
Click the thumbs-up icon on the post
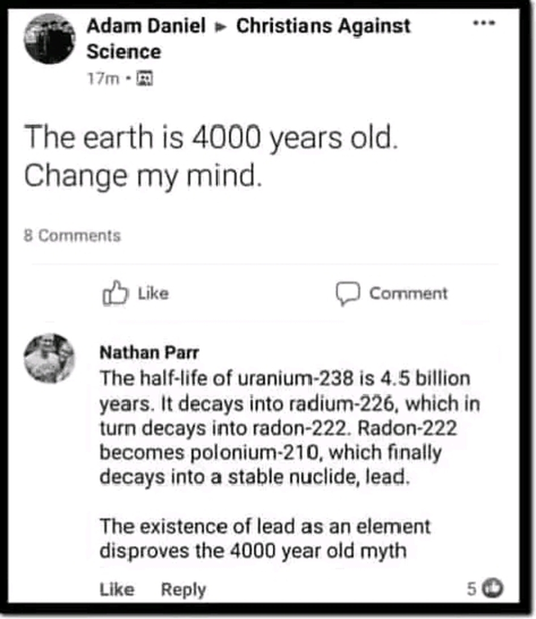point(115,294)
